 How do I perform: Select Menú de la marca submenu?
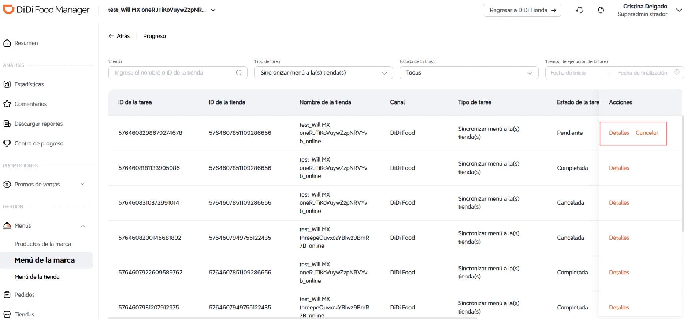click(45, 260)
